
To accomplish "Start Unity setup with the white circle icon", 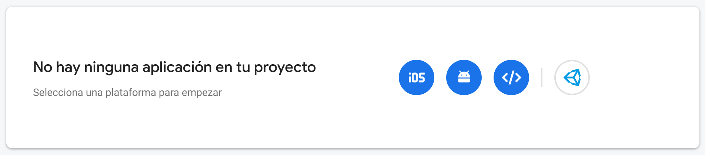I will coord(572,77).
